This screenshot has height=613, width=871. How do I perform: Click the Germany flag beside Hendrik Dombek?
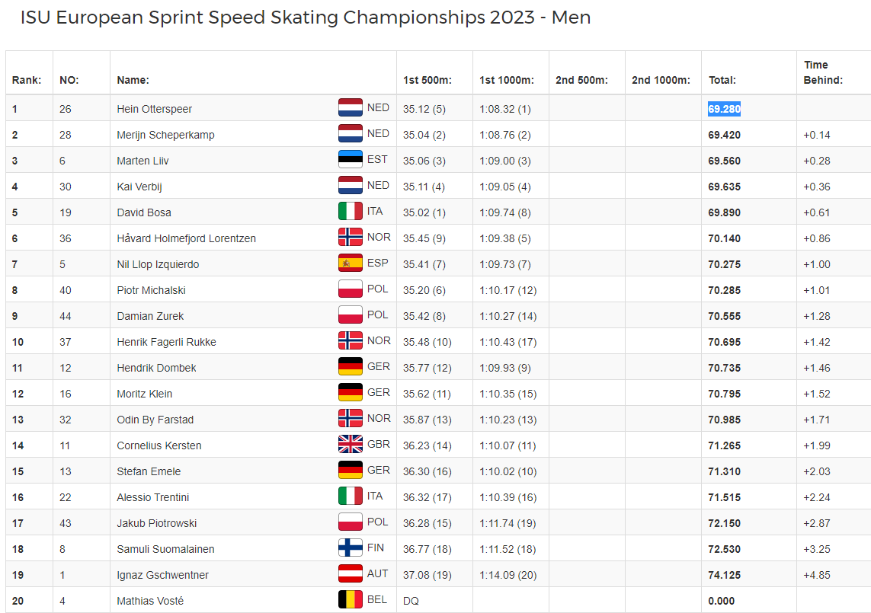click(351, 367)
